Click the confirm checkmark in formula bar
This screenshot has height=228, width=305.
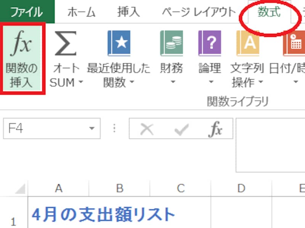[x=181, y=130]
